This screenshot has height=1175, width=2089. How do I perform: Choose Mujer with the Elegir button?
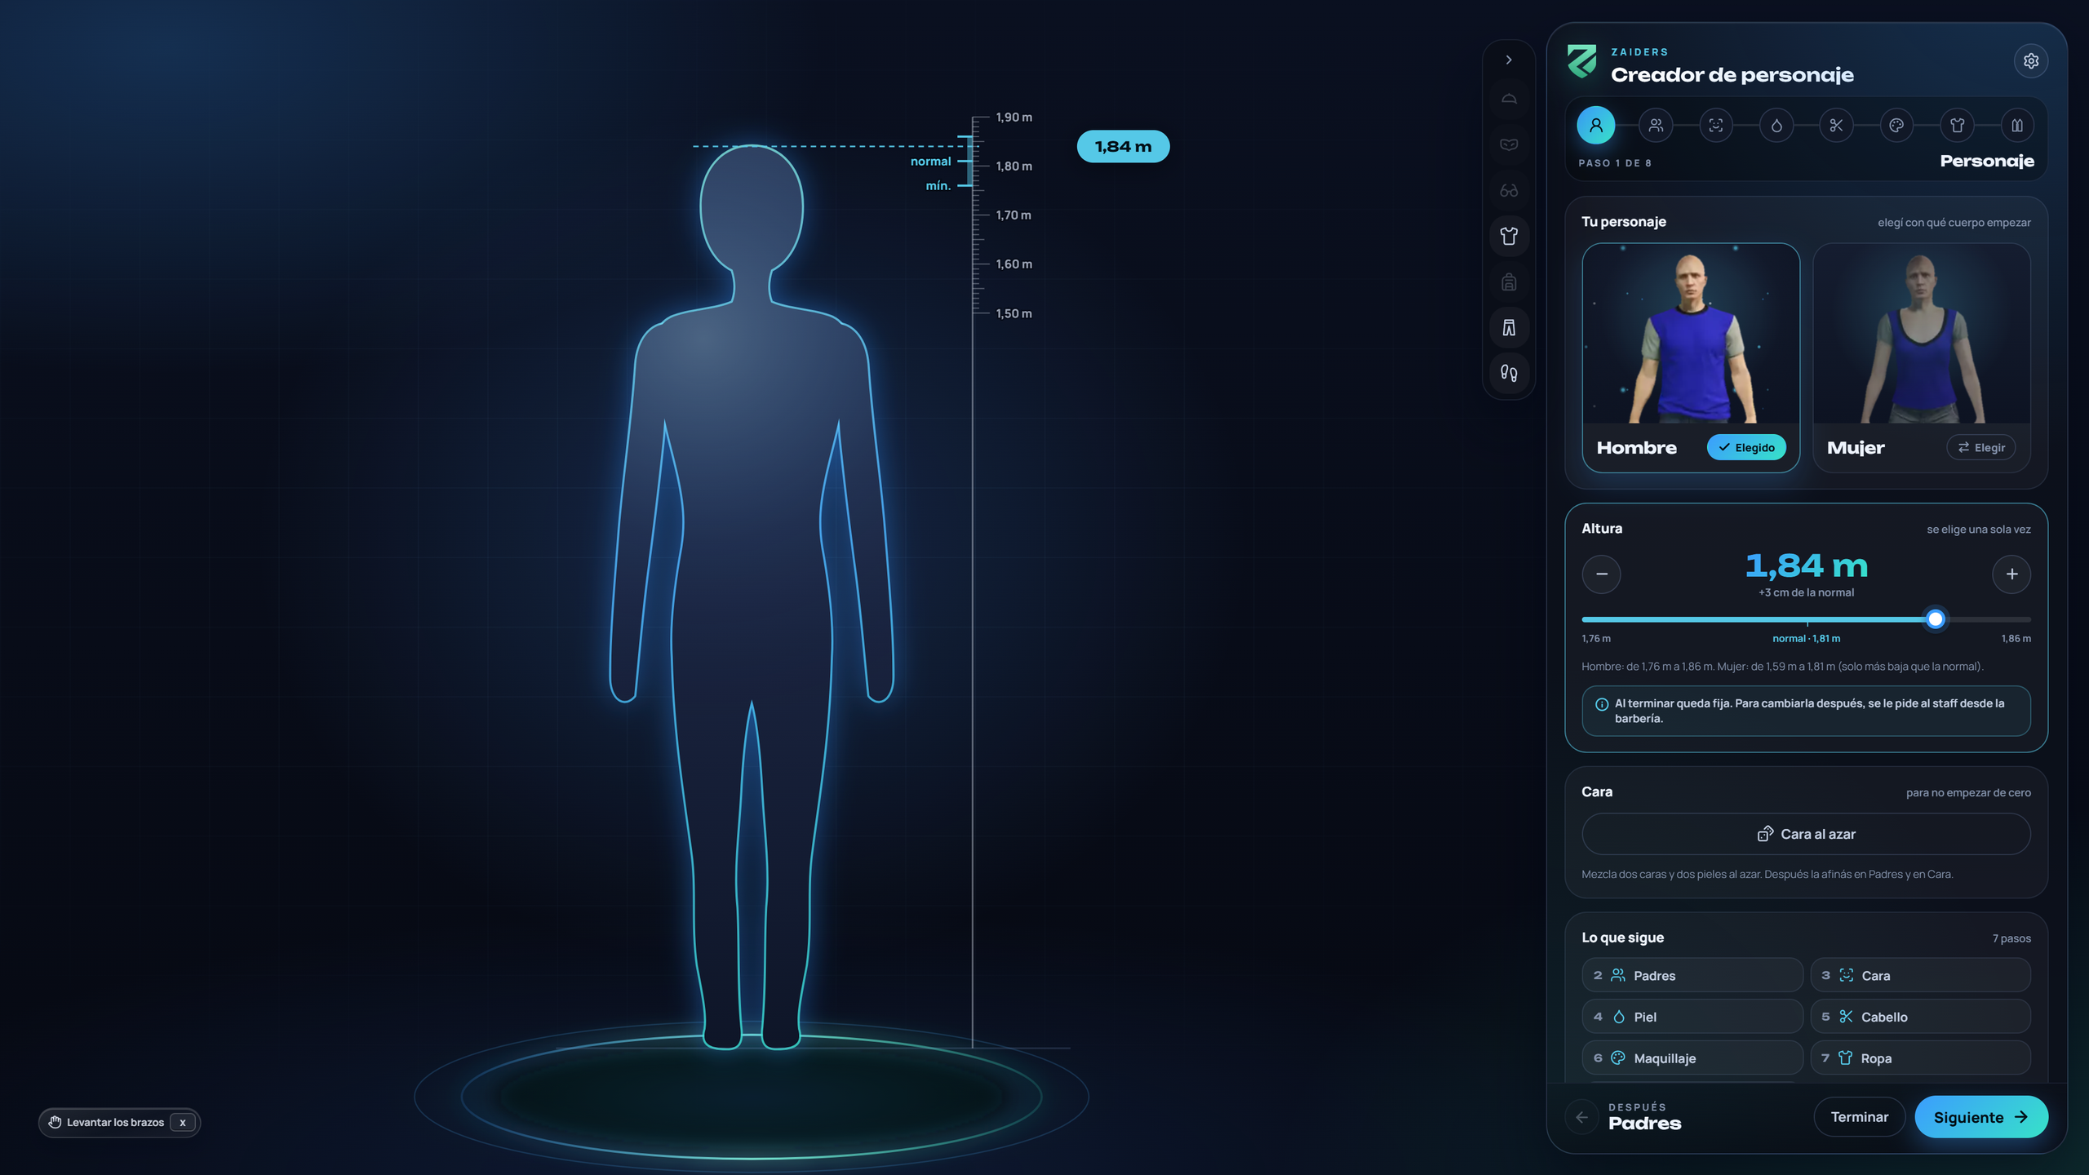1980,448
